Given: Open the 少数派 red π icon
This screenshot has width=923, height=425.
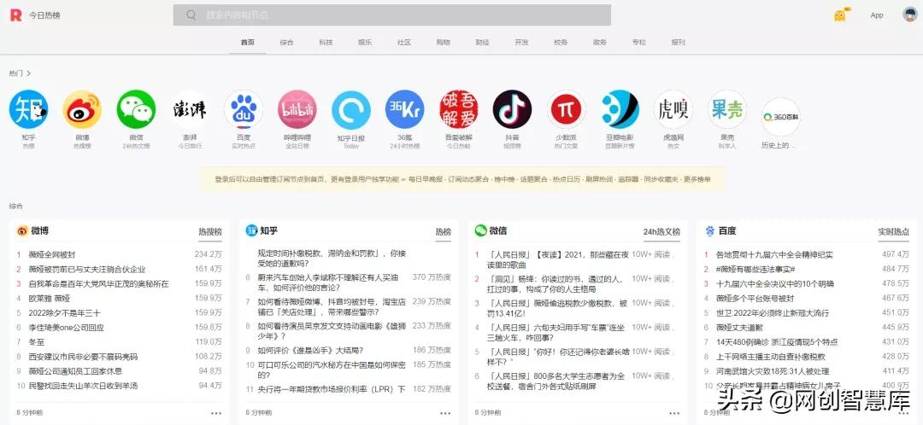Looking at the screenshot, I should point(567,109).
